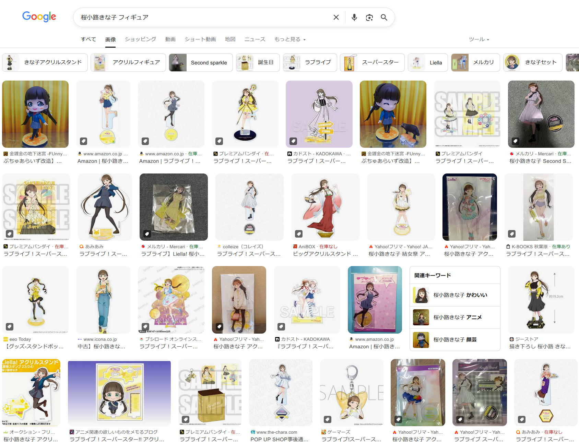Open the あみあみ blue uniform figure thumbnail
The height and width of the screenshot is (444, 579).
click(105, 207)
